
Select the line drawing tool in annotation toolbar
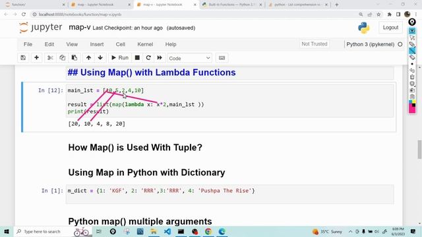point(412,51)
